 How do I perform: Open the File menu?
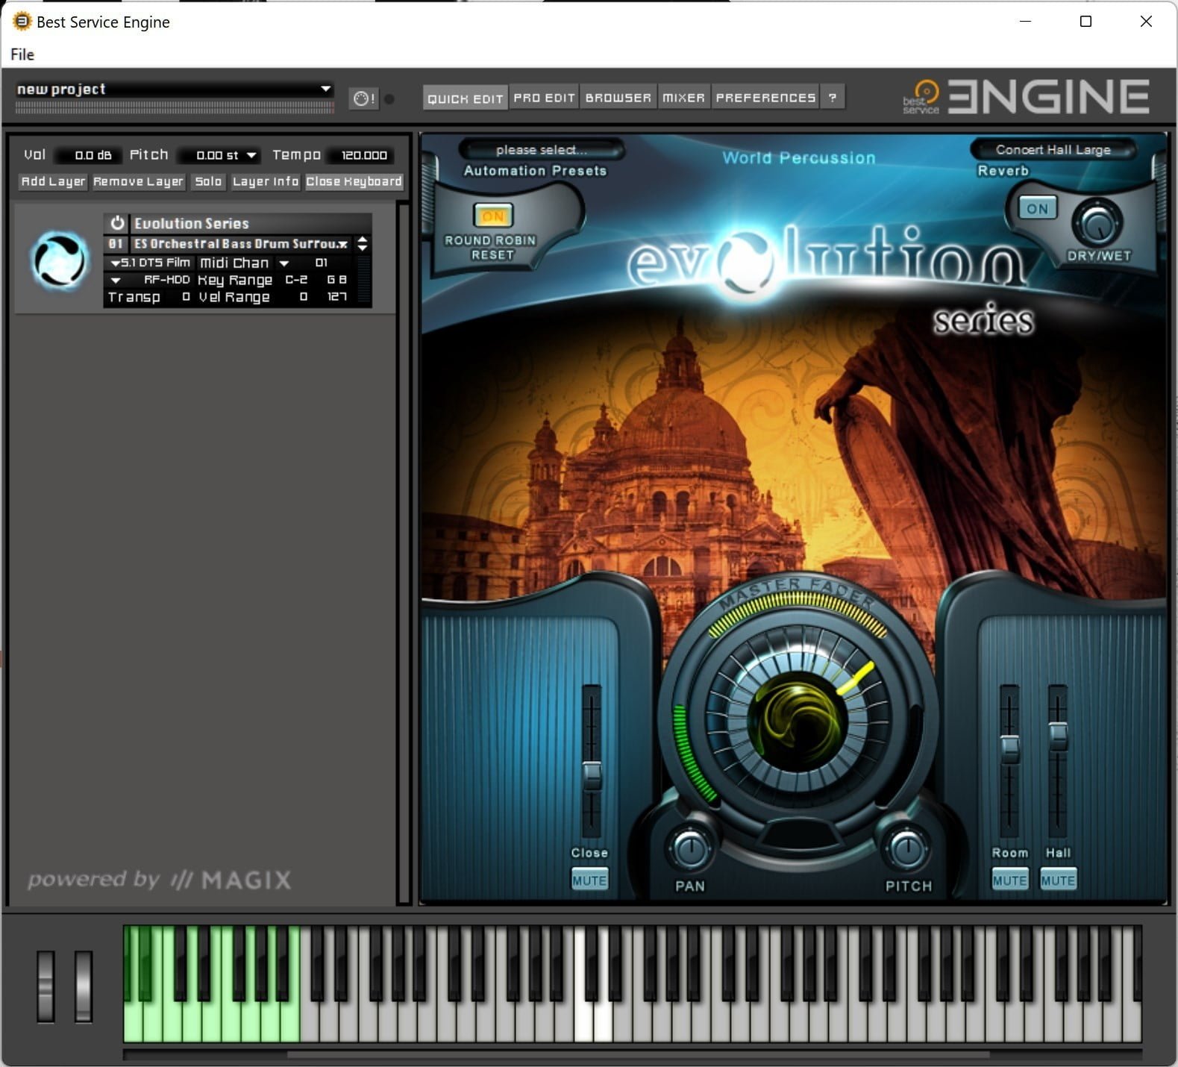(22, 54)
